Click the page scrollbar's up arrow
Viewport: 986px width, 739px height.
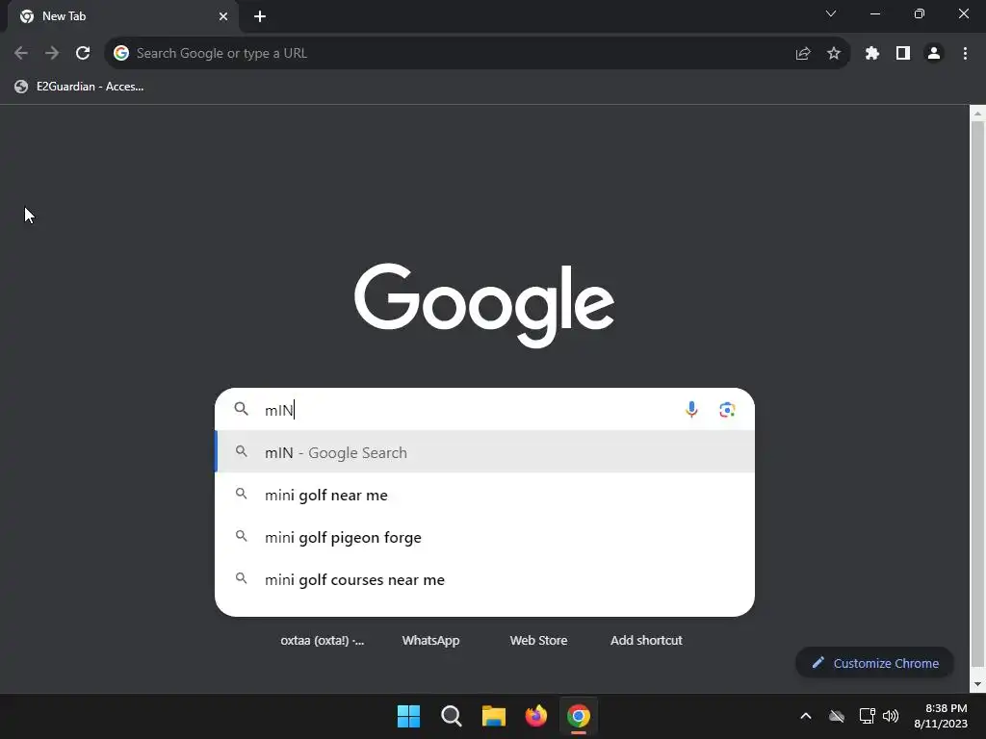(x=977, y=114)
